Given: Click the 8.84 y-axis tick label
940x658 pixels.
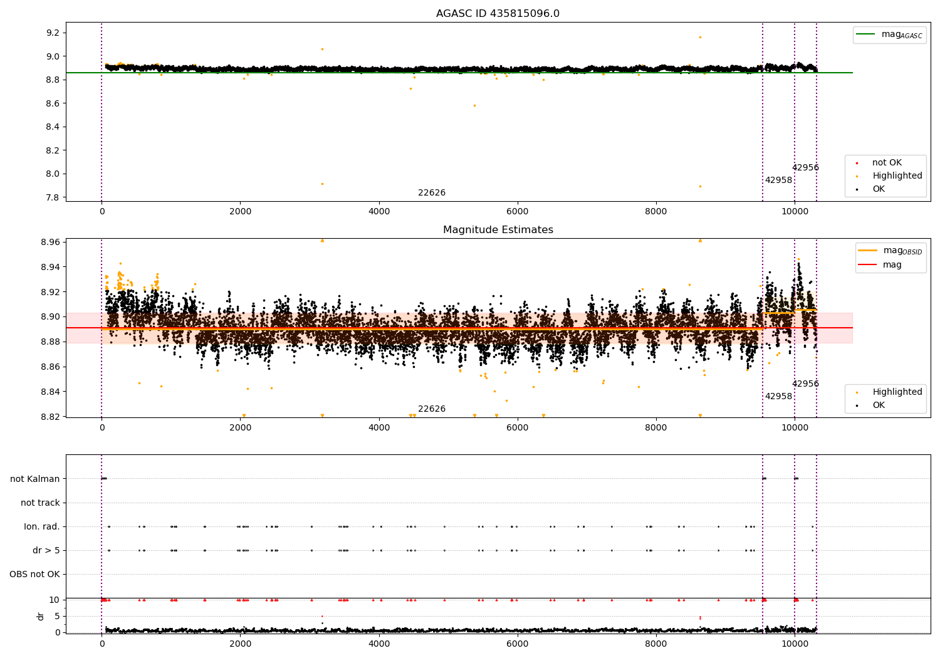Looking at the screenshot, I should 50,392.
